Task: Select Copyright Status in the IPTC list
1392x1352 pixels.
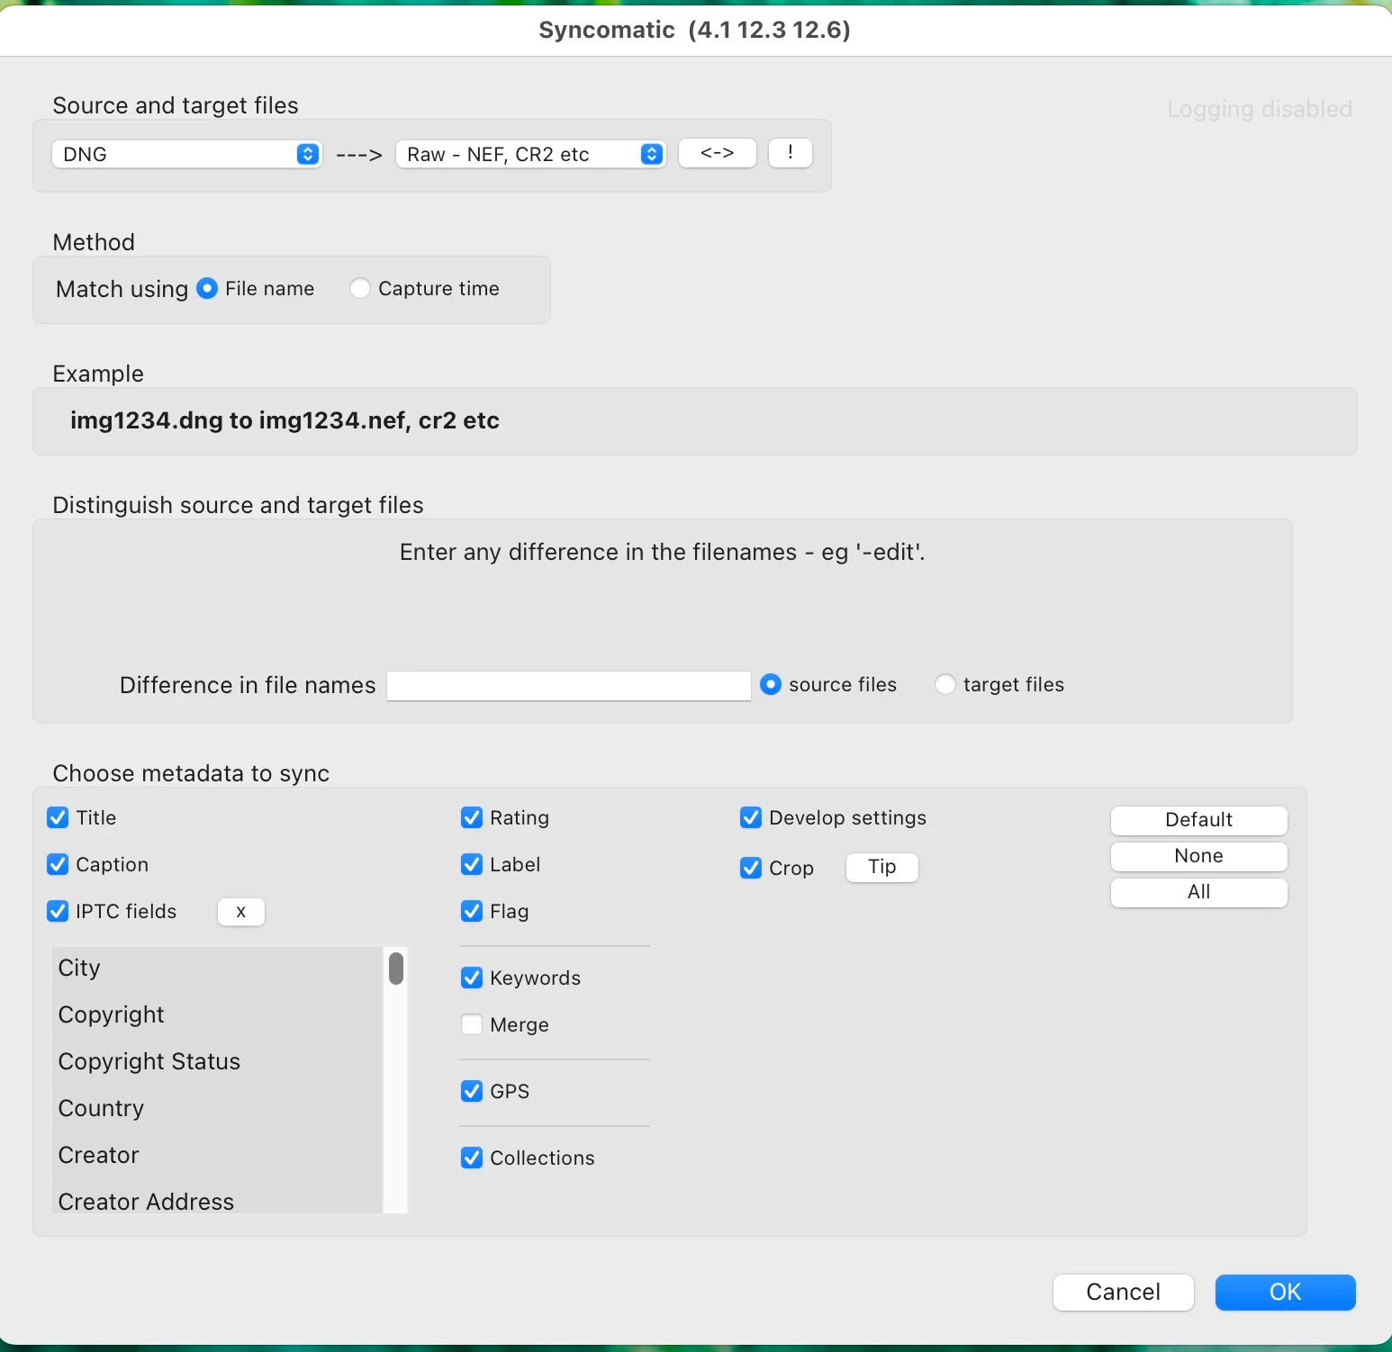Action: (x=218, y=1061)
